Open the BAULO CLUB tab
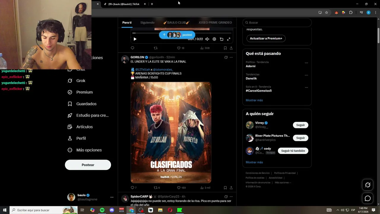 point(176,23)
